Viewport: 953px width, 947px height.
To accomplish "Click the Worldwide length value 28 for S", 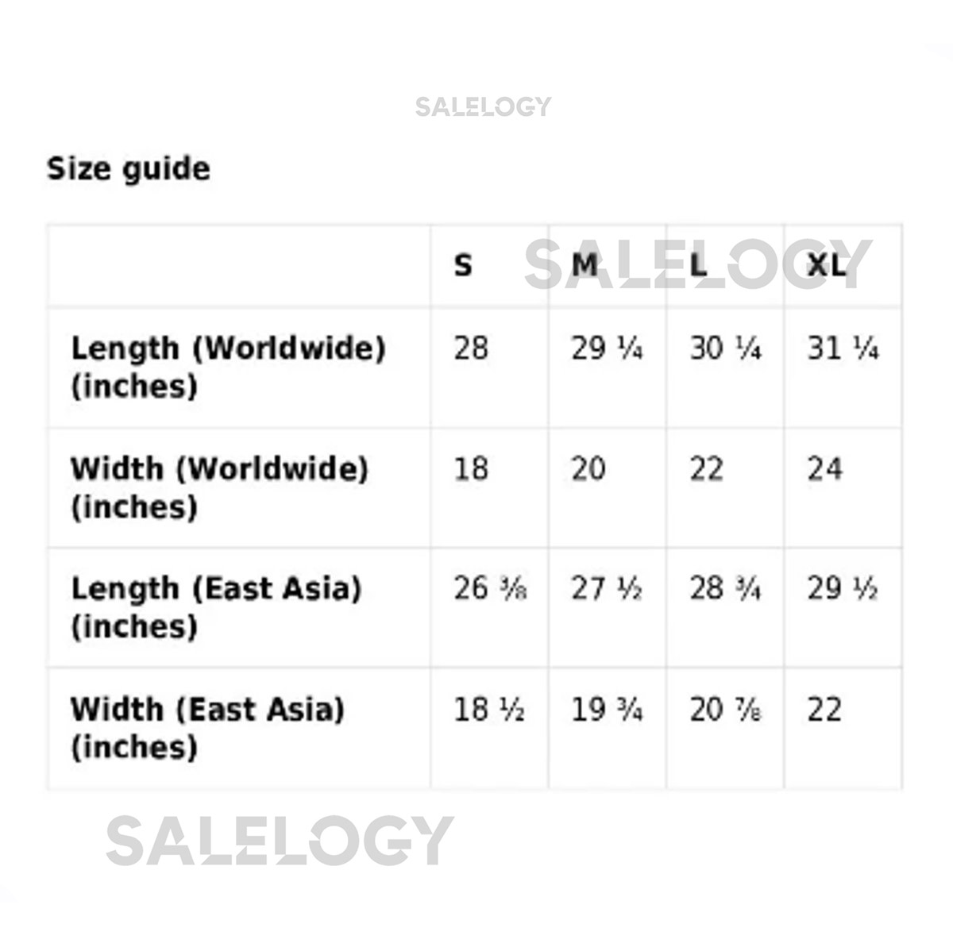I will pyautogui.click(x=471, y=348).
